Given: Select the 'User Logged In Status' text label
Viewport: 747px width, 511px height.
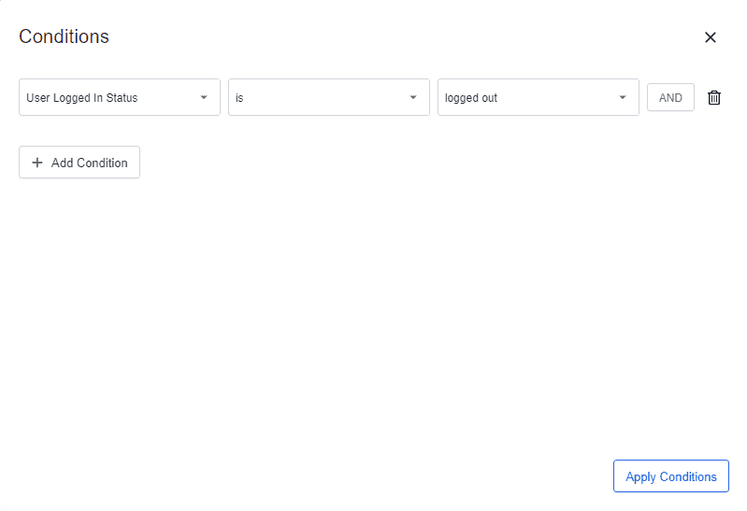Looking at the screenshot, I should click(82, 98).
